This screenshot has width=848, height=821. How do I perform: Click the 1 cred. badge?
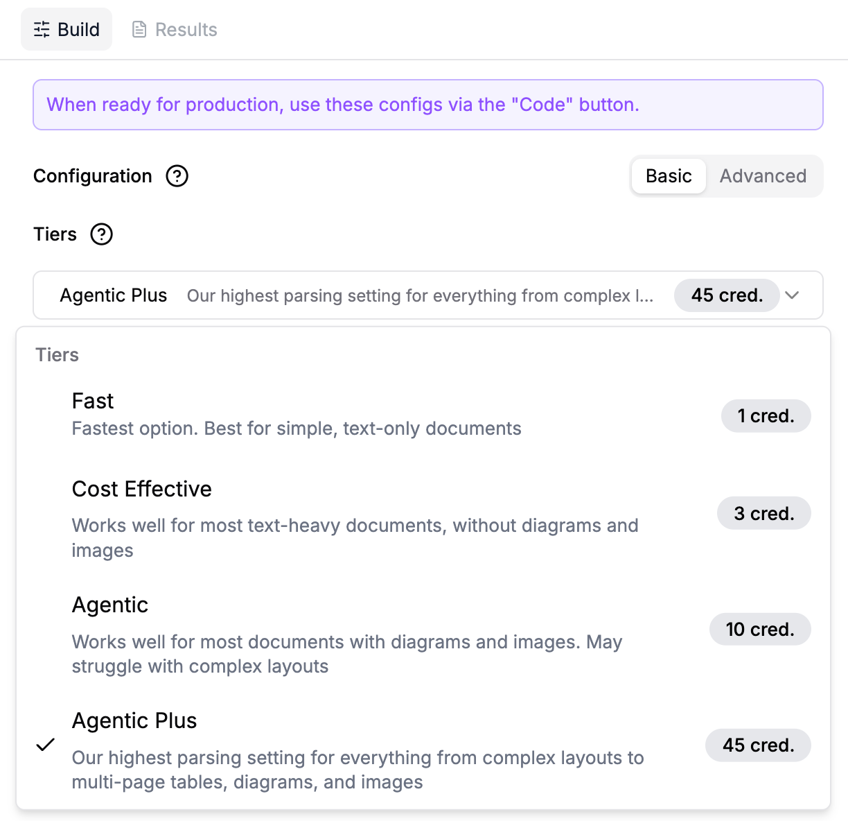[766, 416]
